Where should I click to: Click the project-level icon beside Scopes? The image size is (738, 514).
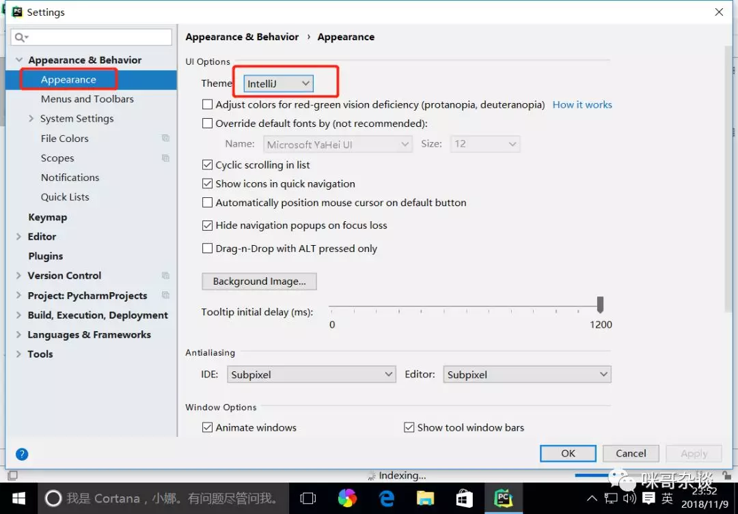click(165, 158)
